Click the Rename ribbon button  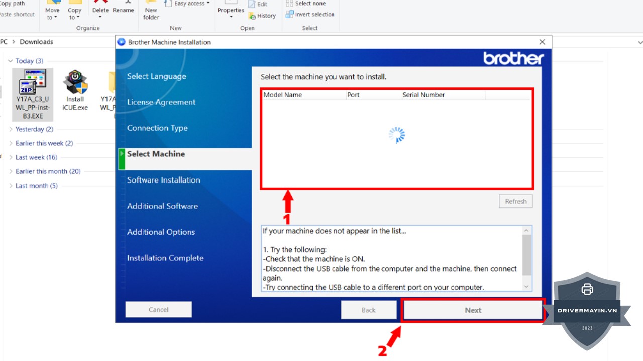pyautogui.click(x=123, y=10)
